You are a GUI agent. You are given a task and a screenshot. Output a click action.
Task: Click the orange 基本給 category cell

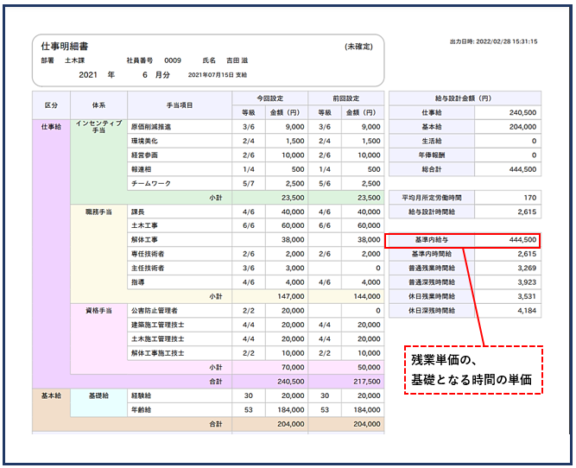(x=52, y=395)
